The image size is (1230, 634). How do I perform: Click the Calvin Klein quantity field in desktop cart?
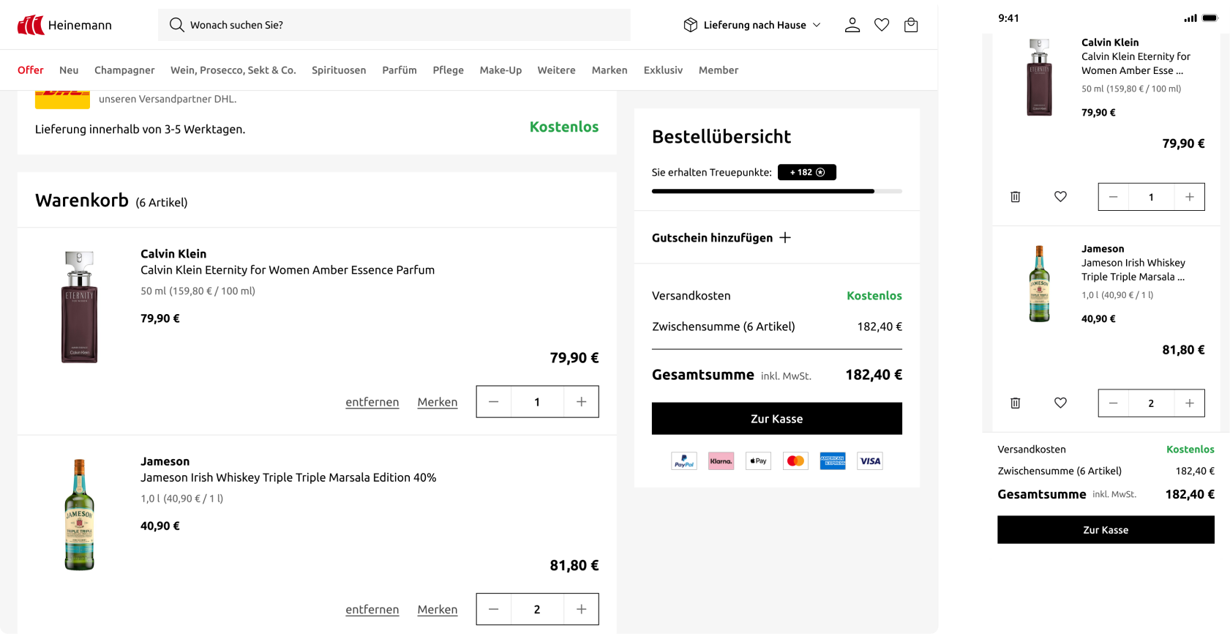(537, 402)
